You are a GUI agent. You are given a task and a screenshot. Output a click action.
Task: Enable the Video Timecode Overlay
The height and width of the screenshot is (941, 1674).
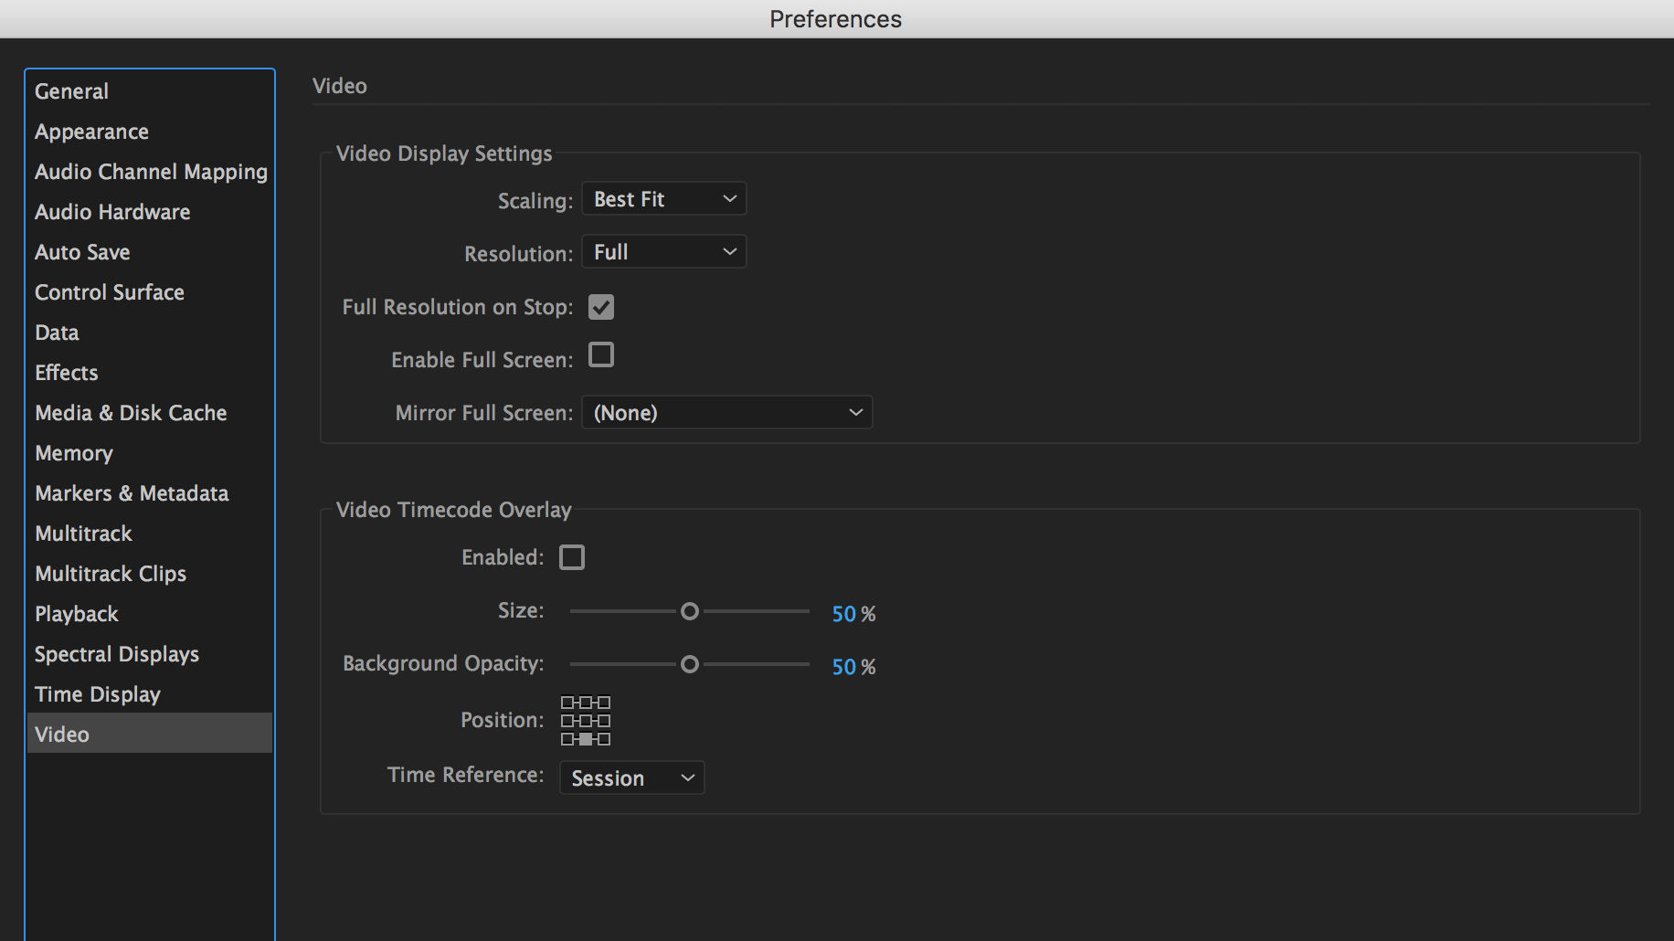(572, 556)
